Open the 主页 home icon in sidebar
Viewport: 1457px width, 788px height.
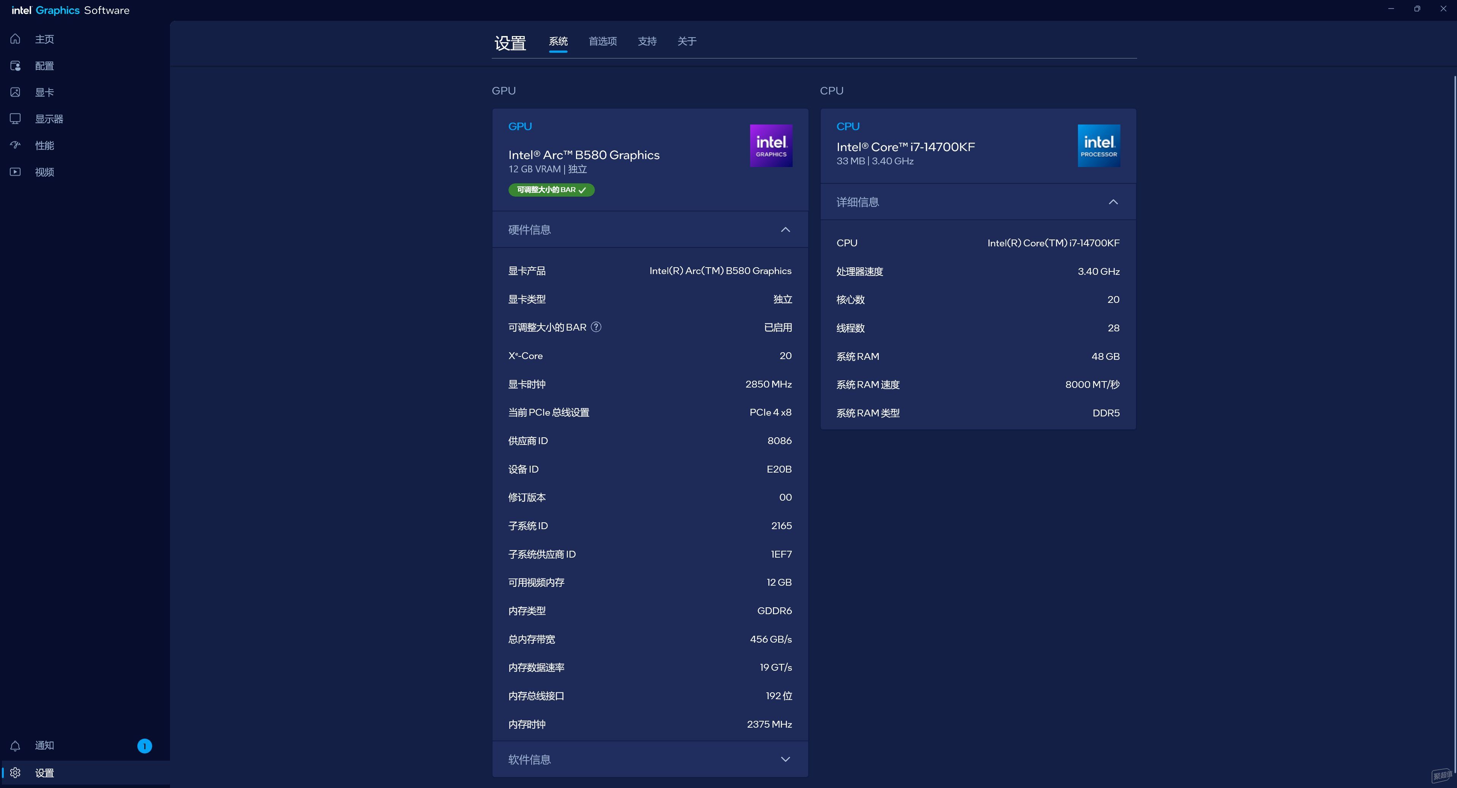click(15, 39)
